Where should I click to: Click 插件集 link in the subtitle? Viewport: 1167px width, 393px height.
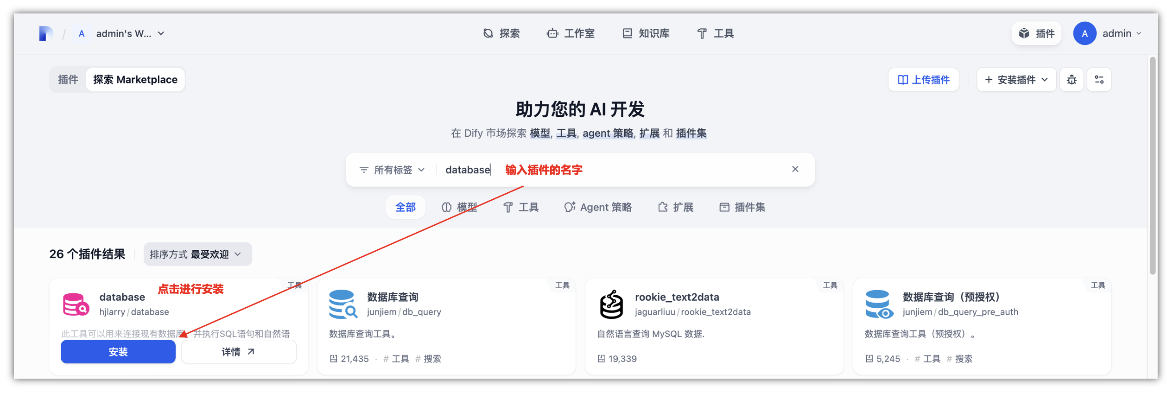[x=691, y=133]
